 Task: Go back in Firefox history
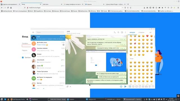(x=2, y=8)
